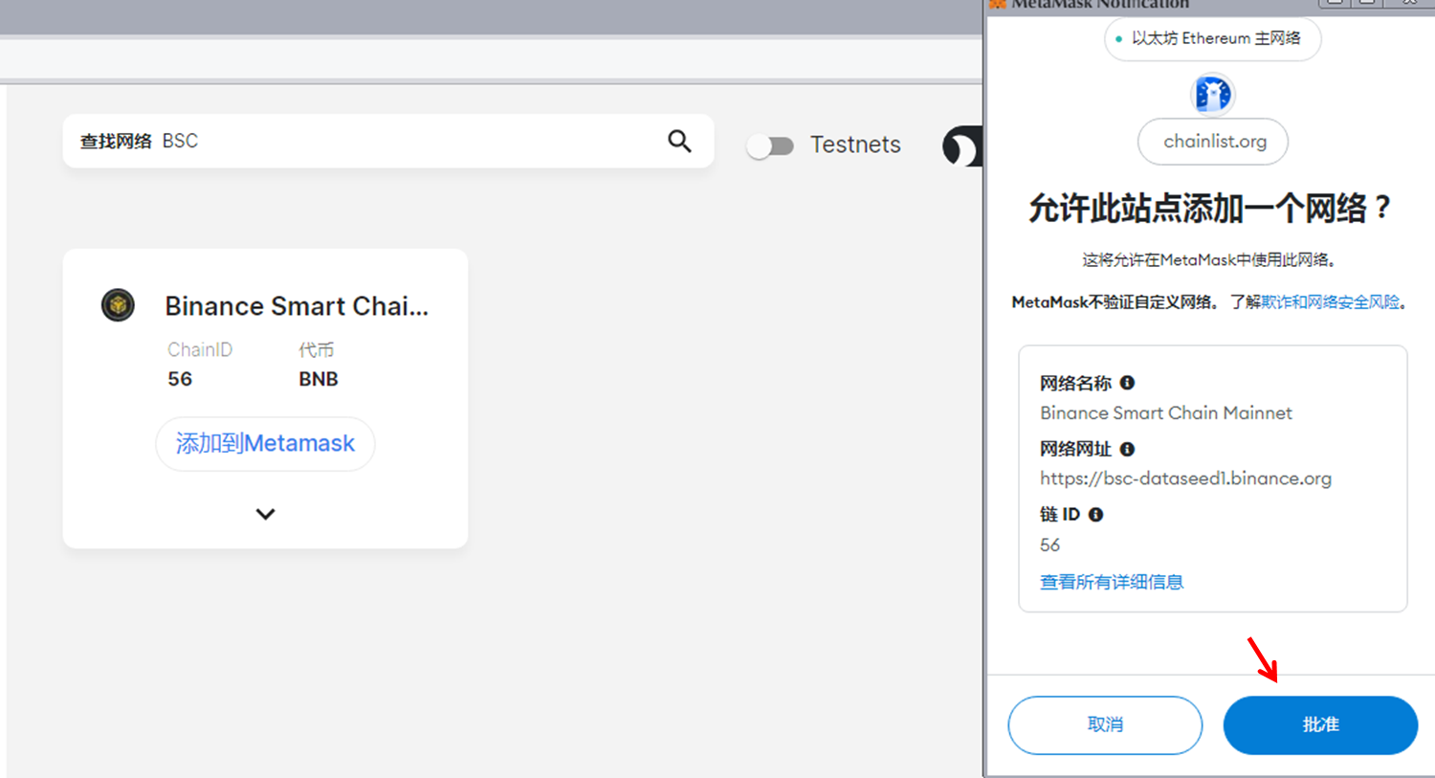Open the 查看所有详细信息 link

(x=1112, y=582)
